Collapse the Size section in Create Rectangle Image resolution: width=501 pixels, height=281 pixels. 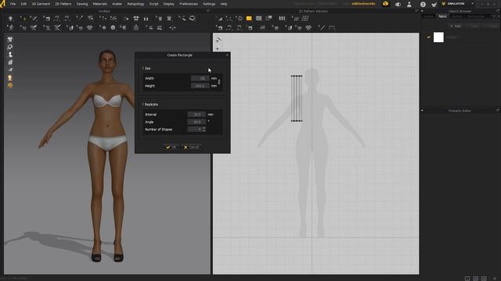(142, 68)
